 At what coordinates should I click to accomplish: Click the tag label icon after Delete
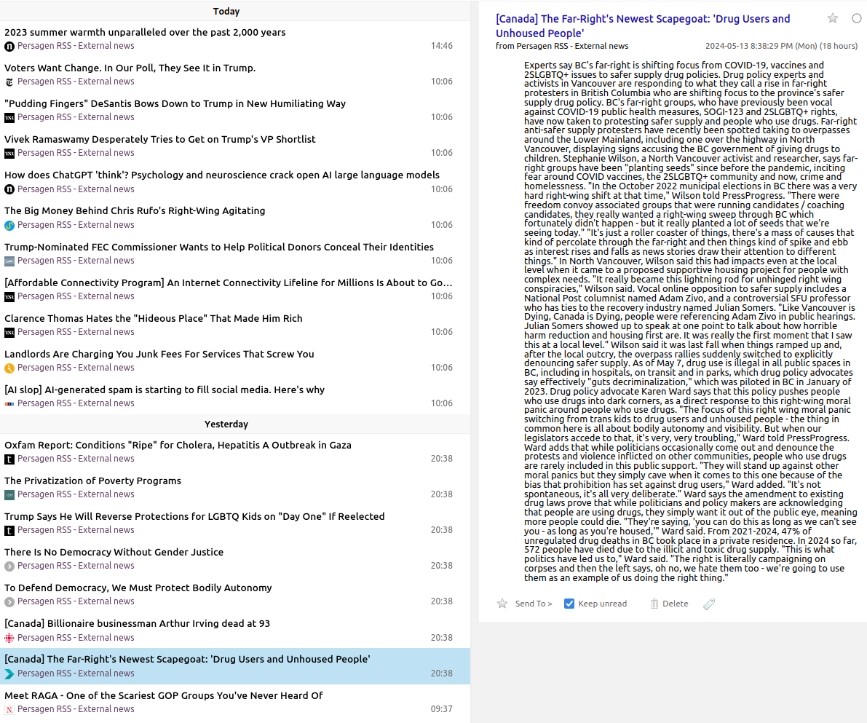(709, 604)
